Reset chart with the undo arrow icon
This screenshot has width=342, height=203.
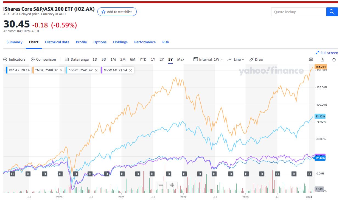pyautogui.click(x=334, y=60)
